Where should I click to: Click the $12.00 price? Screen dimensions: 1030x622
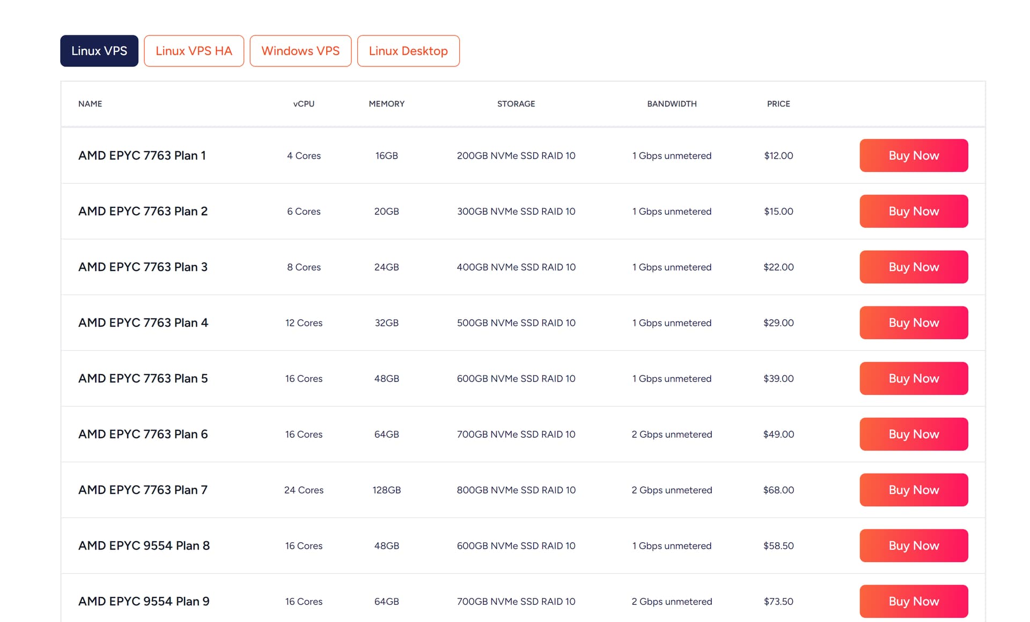[x=778, y=155]
